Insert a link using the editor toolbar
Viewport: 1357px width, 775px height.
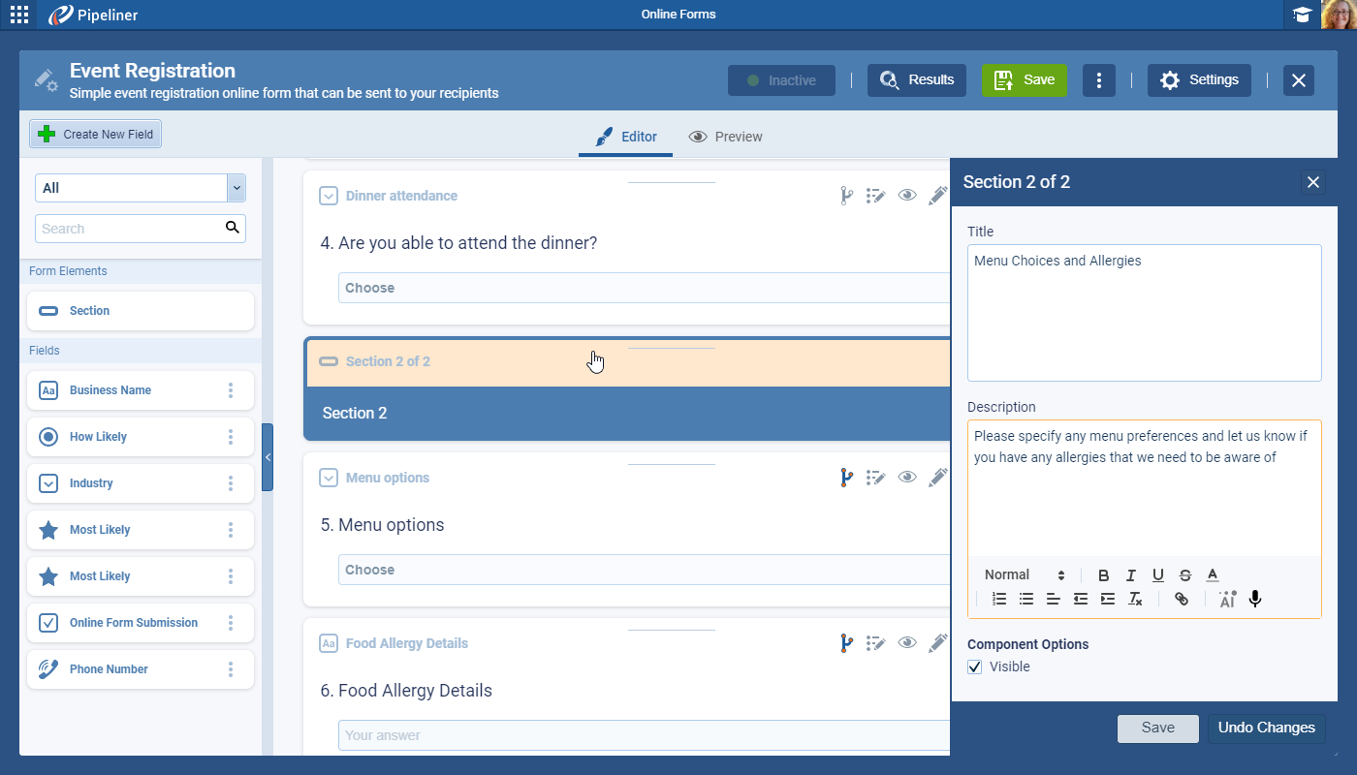click(1181, 599)
